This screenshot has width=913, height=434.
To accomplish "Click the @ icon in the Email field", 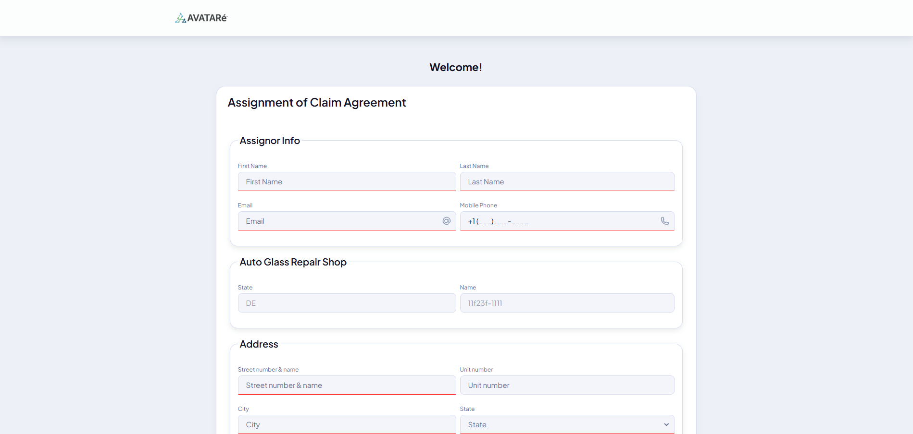I will [x=446, y=221].
